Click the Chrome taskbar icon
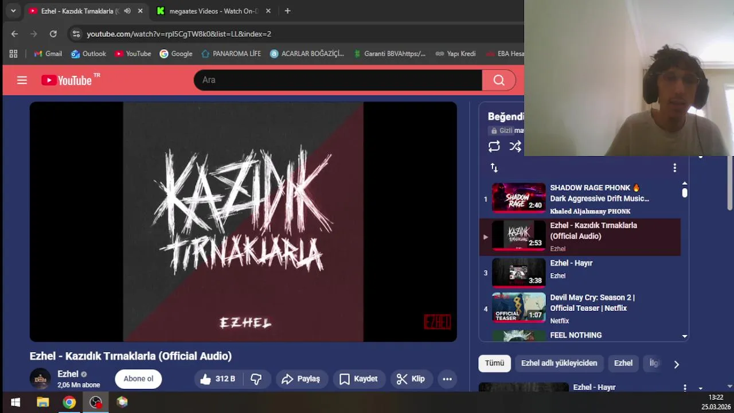Screen dimensions: 734x413 point(69,402)
